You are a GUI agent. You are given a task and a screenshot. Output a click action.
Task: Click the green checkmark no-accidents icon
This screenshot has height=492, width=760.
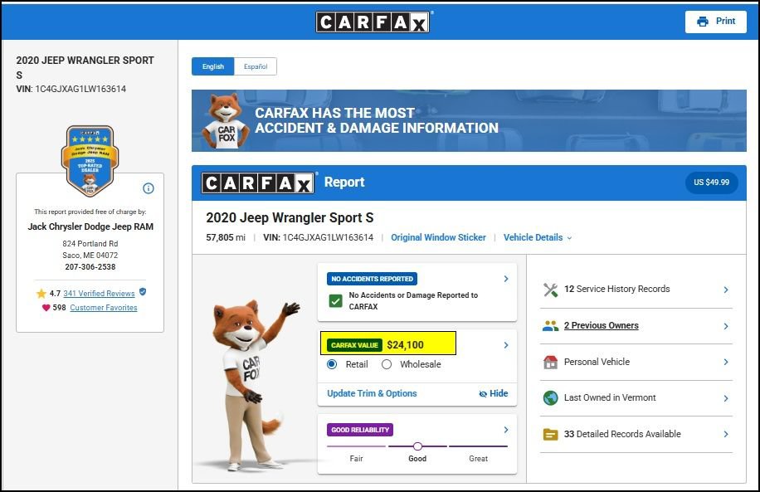(335, 301)
